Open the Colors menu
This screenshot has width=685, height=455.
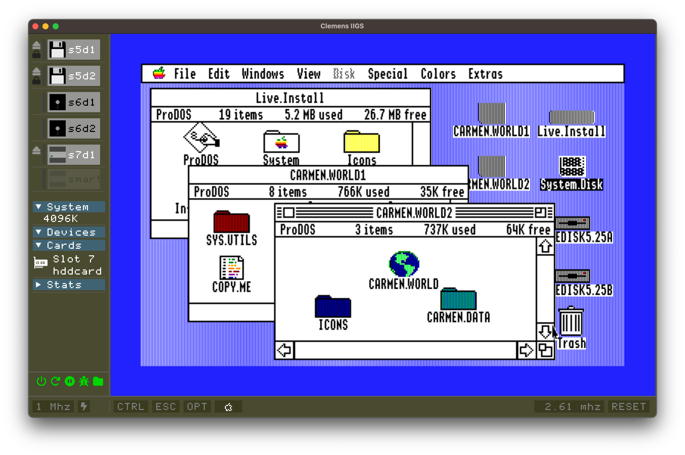coord(438,74)
